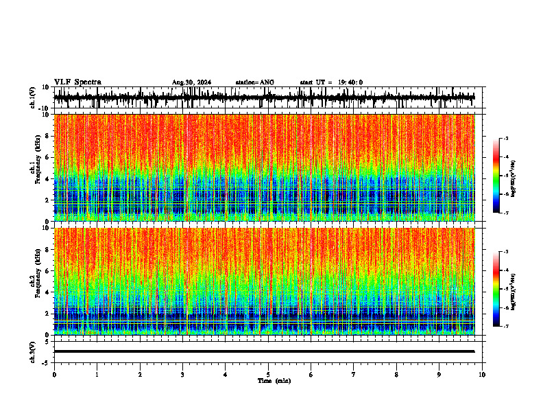
Task: Click the "2" kHz tick on ch.1 frequency axis
Action: click(x=47, y=200)
